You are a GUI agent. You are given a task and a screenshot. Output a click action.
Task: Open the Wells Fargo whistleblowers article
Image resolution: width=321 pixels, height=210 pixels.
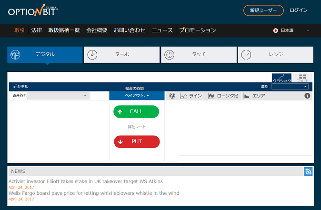coord(94,193)
